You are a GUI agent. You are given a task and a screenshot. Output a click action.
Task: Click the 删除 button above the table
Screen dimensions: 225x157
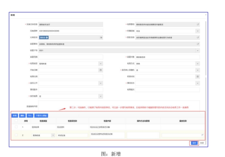click(x=22, y=116)
